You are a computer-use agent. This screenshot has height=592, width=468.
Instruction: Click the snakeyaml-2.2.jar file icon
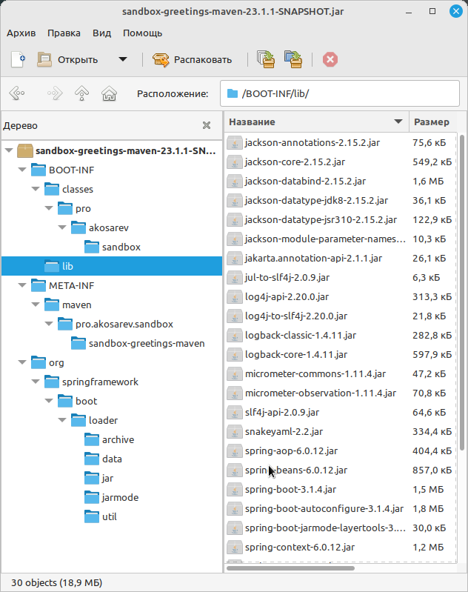(235, 431)
